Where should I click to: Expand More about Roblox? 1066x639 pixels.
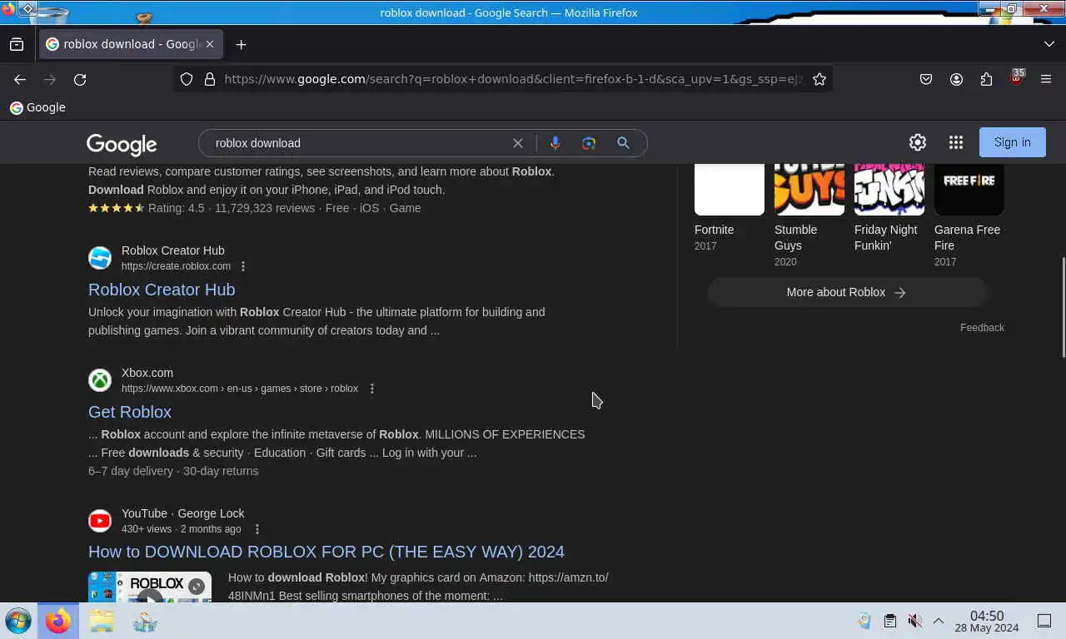[x=847, y=292]
